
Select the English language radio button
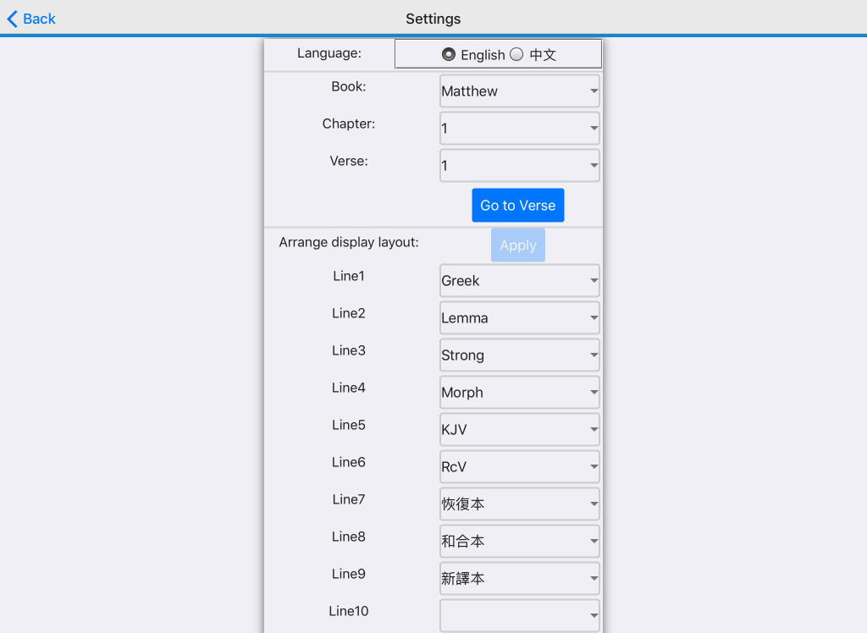449,53
